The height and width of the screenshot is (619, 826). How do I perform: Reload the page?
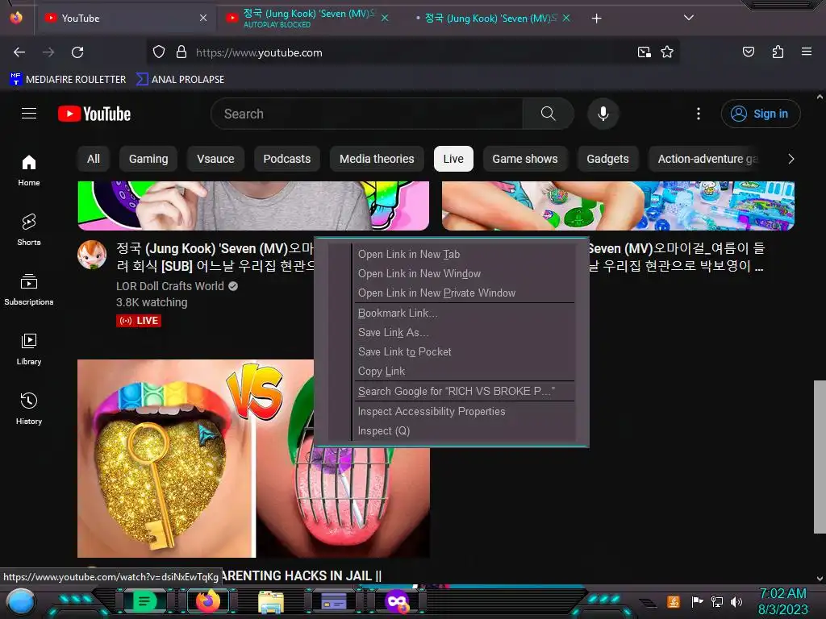(77, 52)
